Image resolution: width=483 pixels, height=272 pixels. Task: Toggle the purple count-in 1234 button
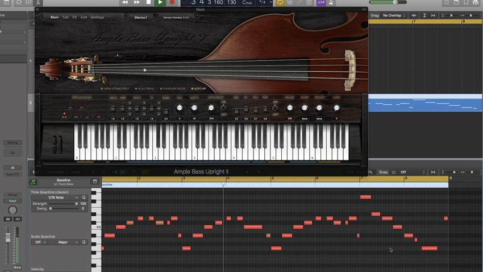[321, 2]
